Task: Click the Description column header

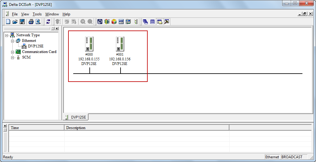Action: (76, 128)
